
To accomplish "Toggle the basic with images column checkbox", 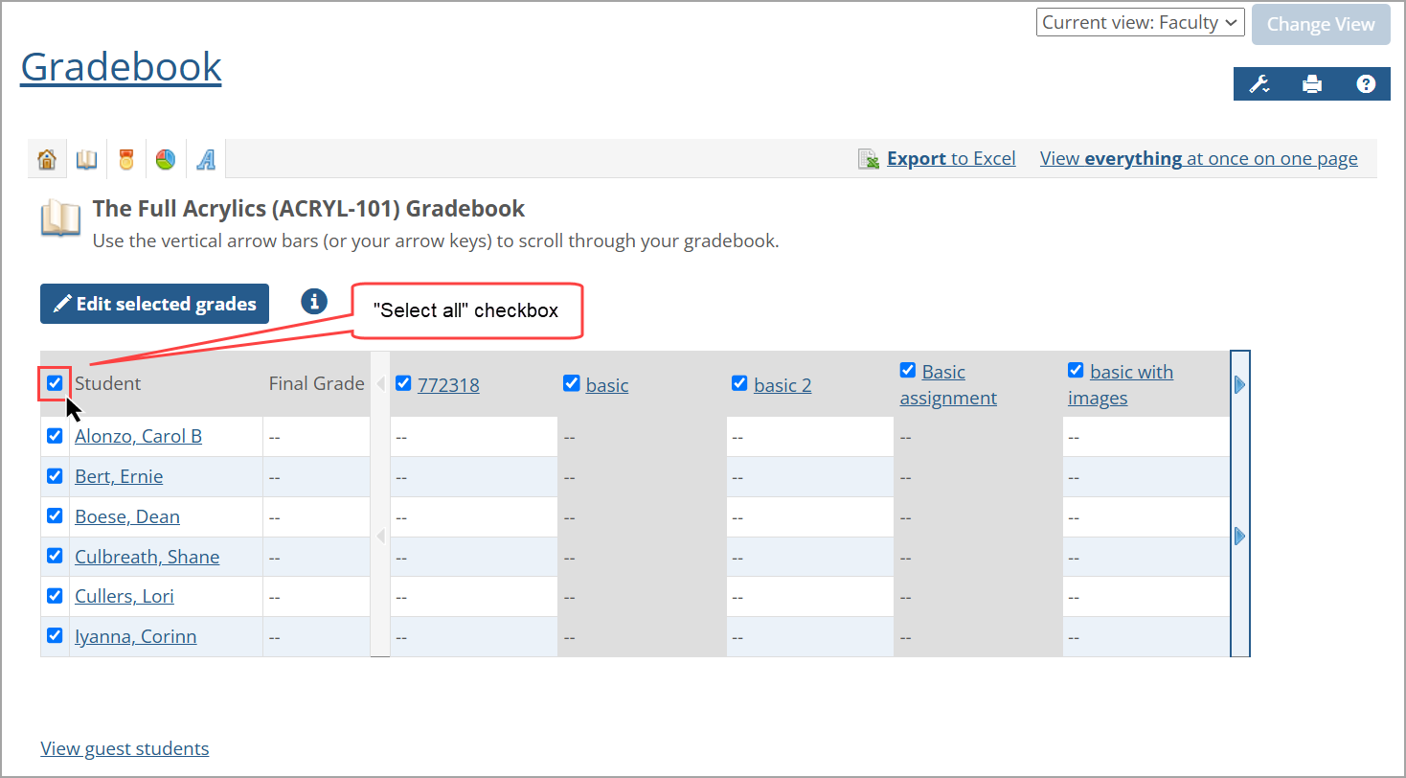I will click(x=1076, y=370).
